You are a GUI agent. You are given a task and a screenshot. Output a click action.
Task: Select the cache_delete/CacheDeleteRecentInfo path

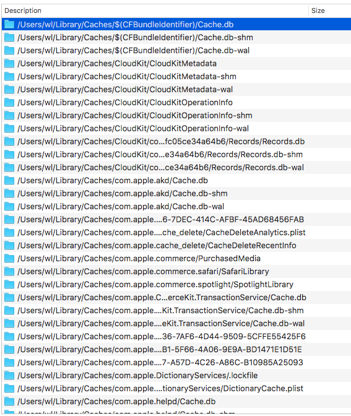(x=157, y=246)
